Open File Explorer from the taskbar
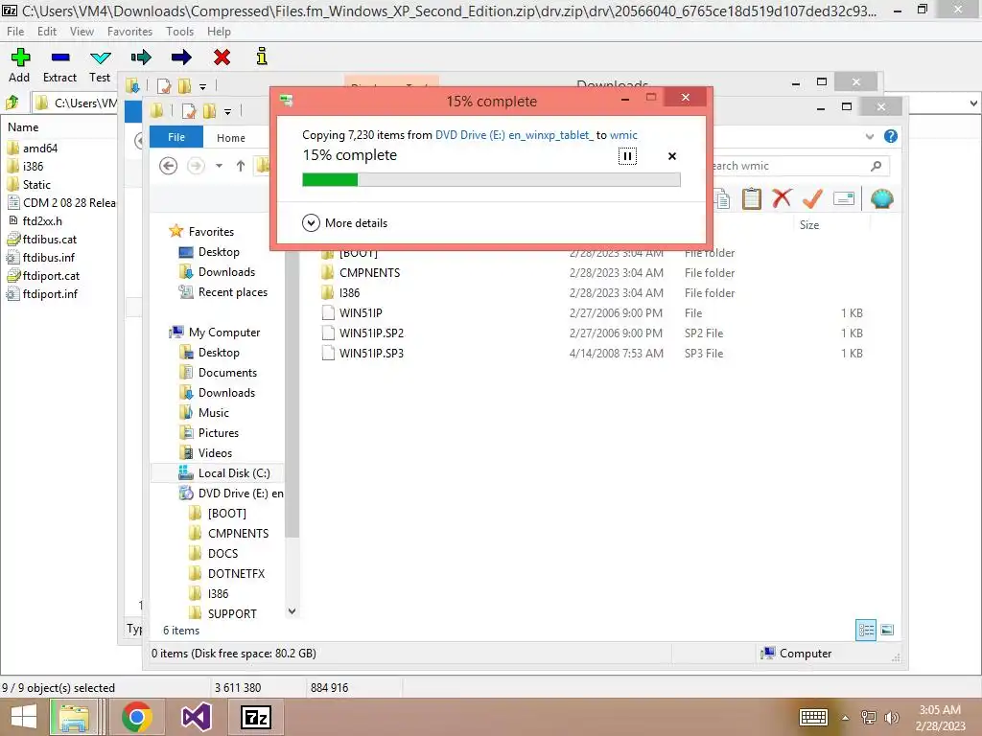The image size is (982, 736). pyautogui.click(x=74, y=717)
